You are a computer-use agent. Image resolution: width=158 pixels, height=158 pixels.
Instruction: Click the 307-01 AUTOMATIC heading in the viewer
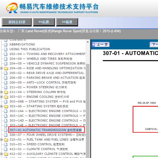130,53
